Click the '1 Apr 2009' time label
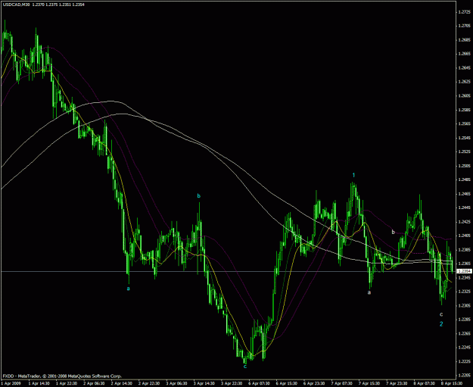The width and height of the screenshot is (473, 387). click(9, 384)
